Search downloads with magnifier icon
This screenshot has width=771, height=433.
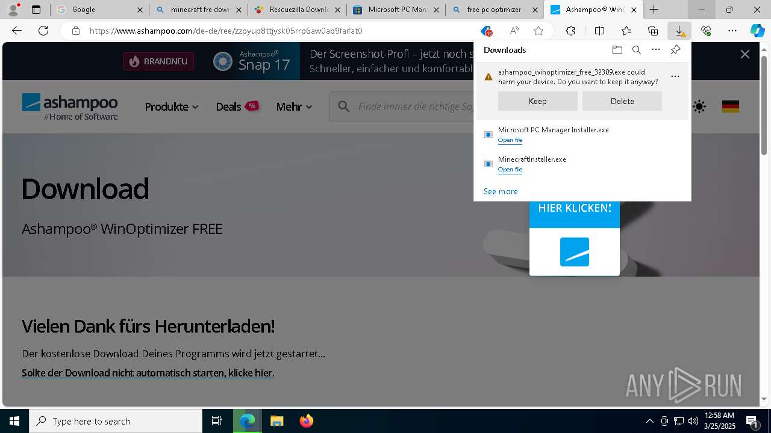click(x=636, y=50)
